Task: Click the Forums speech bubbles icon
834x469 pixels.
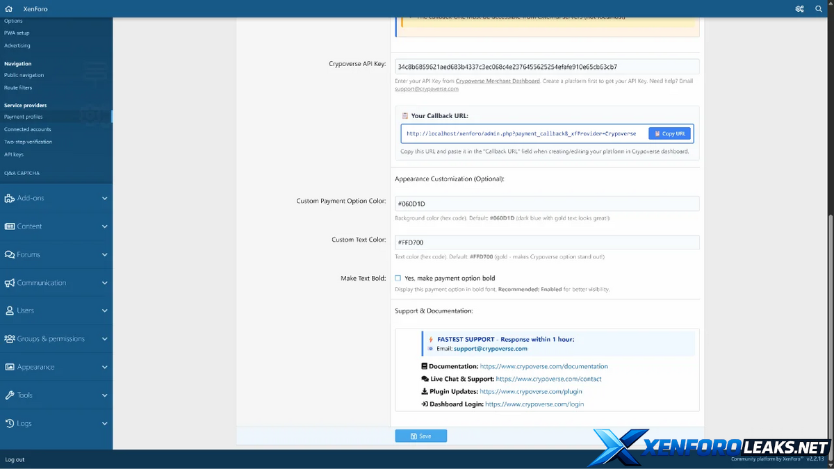Action: coord(10,255)
